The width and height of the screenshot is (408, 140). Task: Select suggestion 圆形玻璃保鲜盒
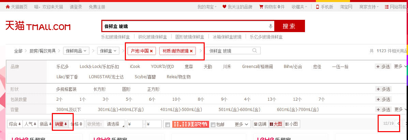[190, 37]
